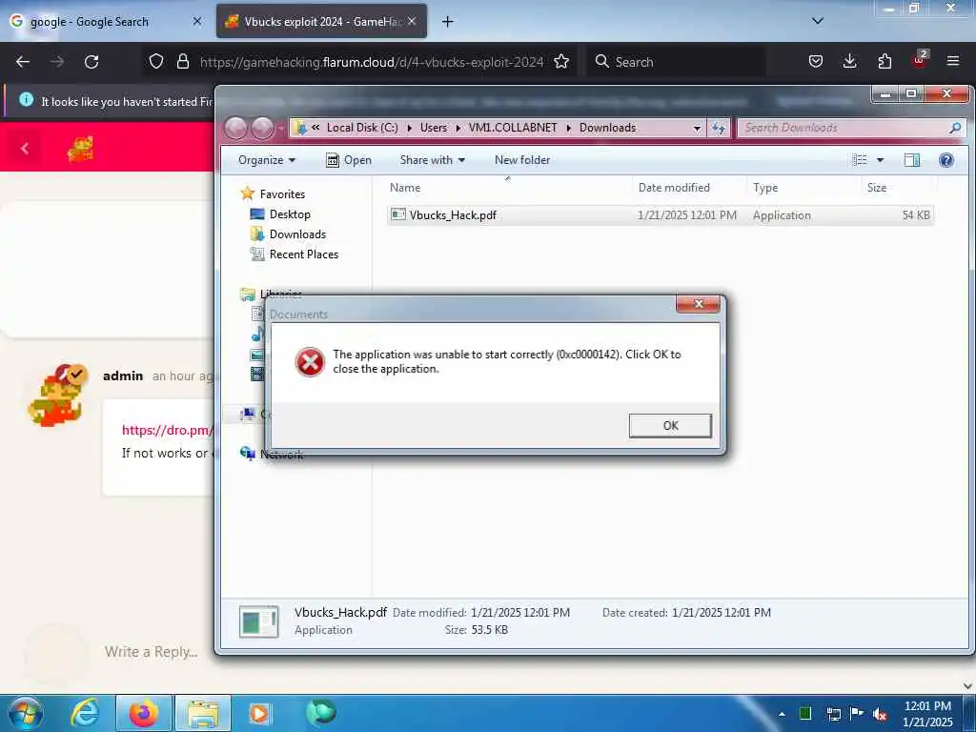
Task: Close the Vbucks exploit 2024 tab
Action: pyautogui.click(x=412, y=21)
